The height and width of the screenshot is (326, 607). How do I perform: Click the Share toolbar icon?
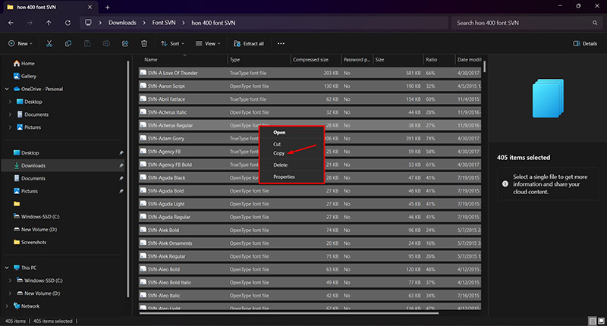125,44
